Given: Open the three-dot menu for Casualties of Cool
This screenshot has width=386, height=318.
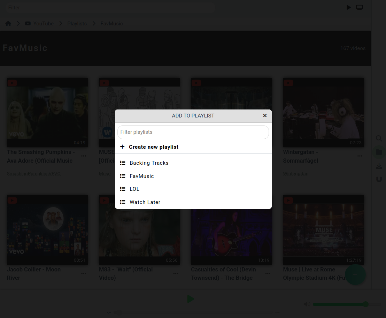Looking at the screenshot, I should [x=268, y=274].
